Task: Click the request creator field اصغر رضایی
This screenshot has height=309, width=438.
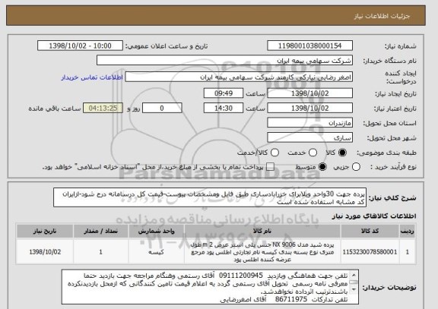Action: 239,77
